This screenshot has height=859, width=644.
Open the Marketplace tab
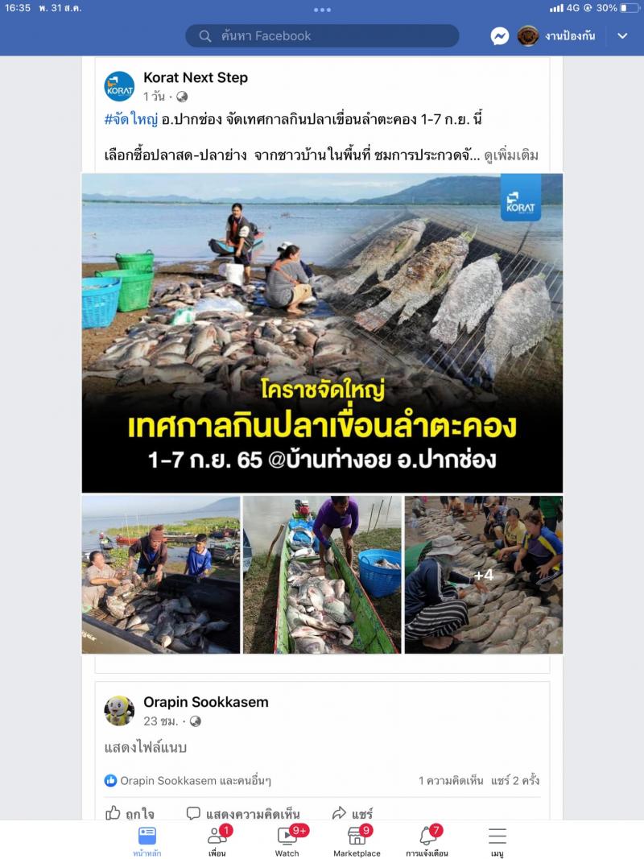[x=357, y=840]
